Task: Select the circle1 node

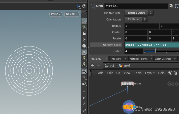Action: pyautogui.click(x=127, y=84)
